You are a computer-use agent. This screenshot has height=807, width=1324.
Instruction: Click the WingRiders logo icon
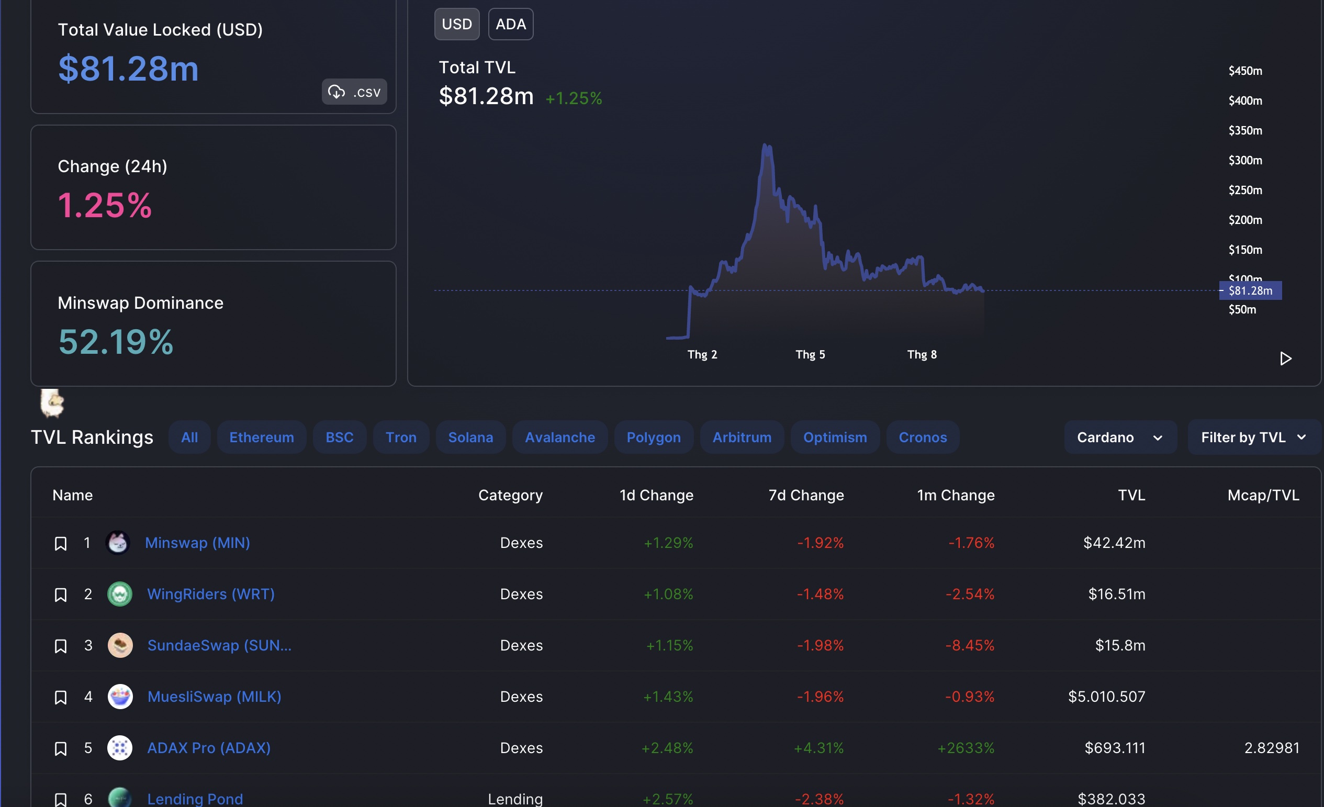coord(120,594)
